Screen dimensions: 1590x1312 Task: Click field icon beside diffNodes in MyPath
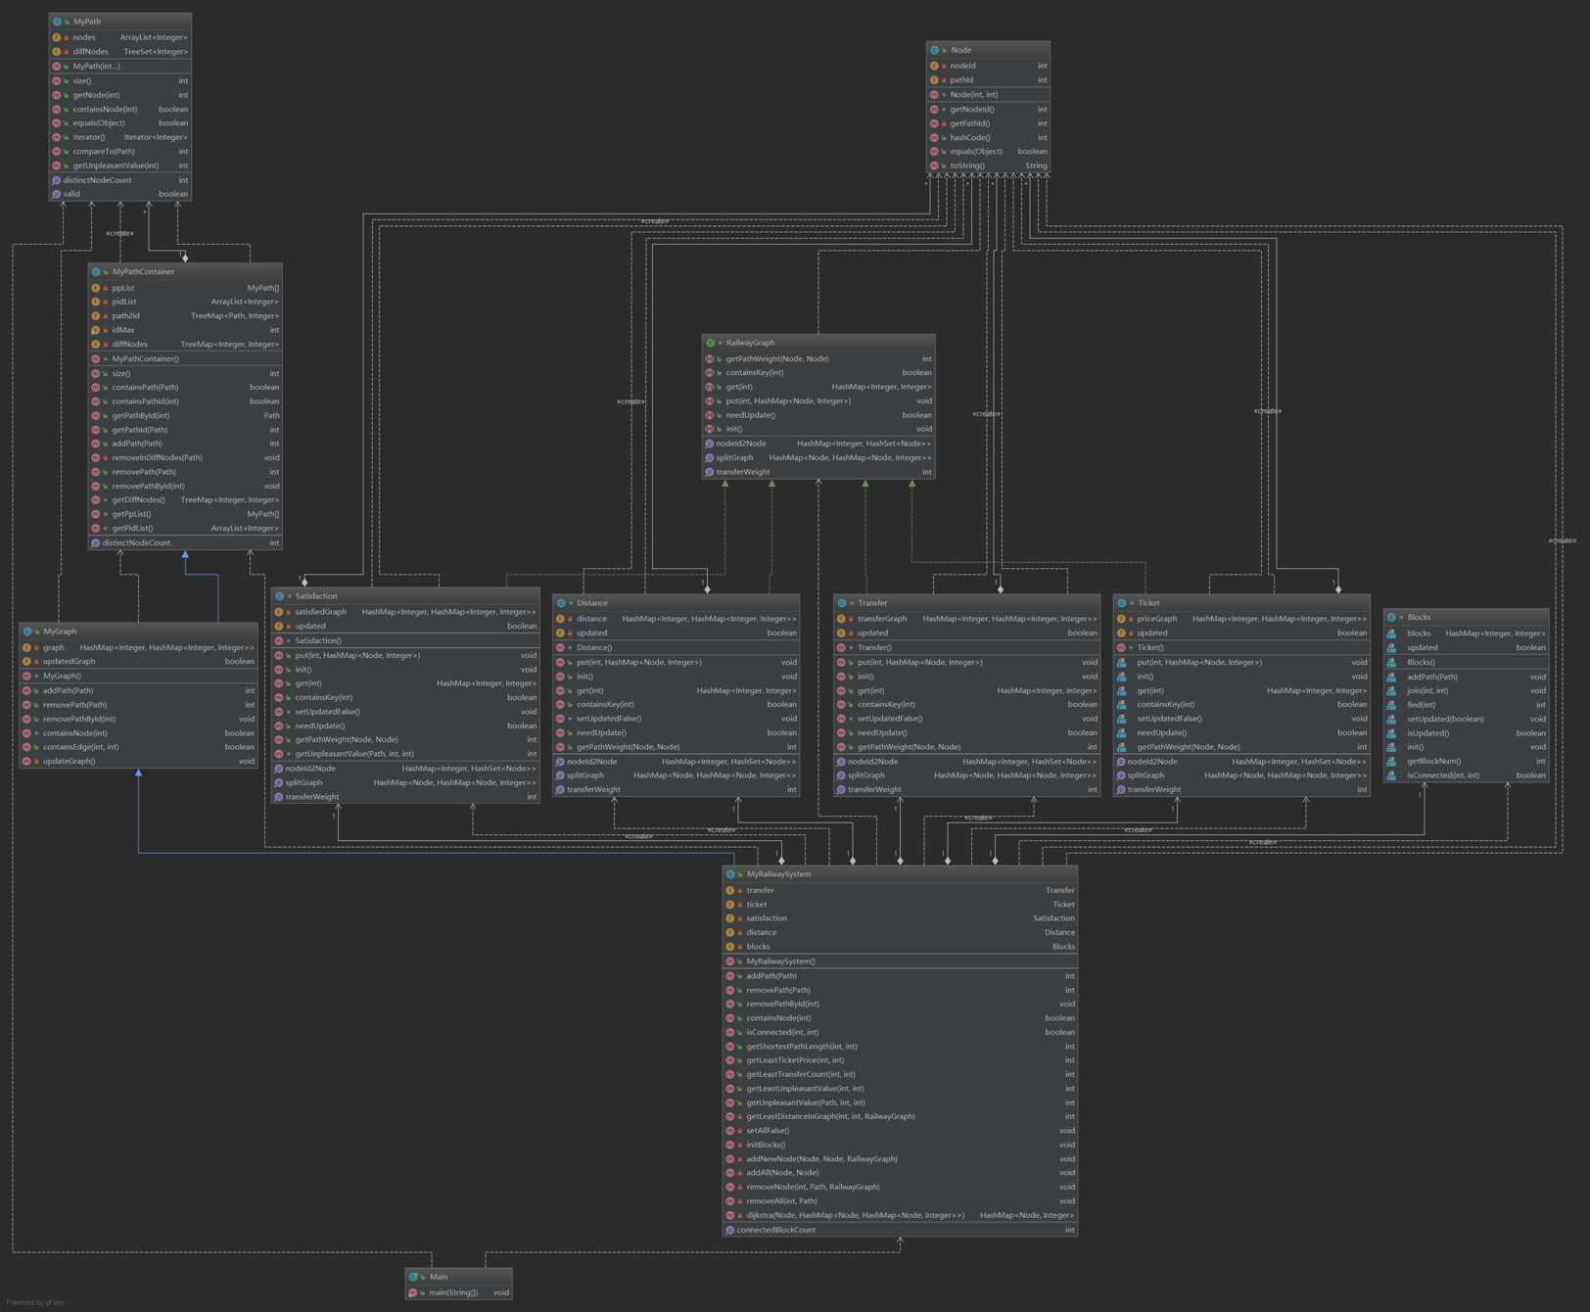coord(57,52)
